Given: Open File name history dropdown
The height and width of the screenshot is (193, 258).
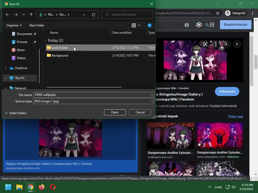Looking at the screenshot, I should pos(152,95).
